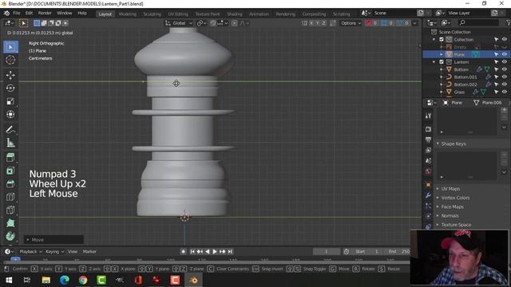Select the Measure tool
The height and width of the screenshot is (287, 511).
point(10,143)
